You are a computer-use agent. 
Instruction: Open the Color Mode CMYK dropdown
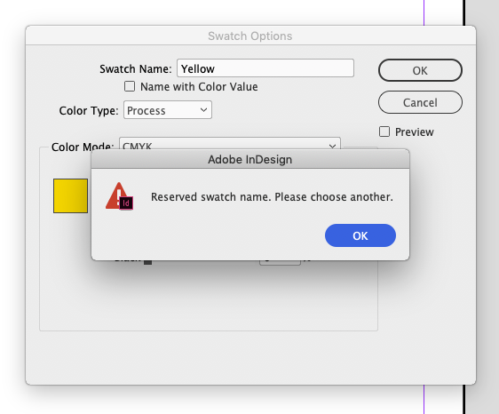(x=230, y=144)
